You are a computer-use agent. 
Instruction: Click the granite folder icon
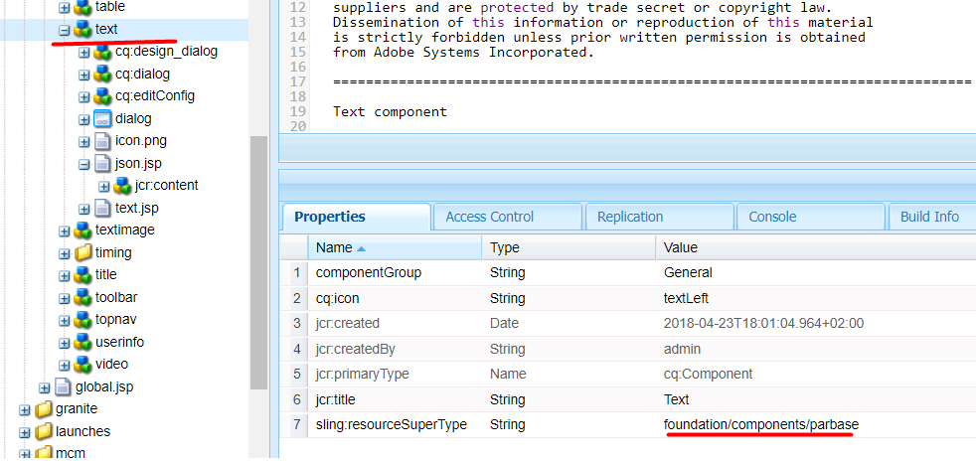click(x=43, y=408)
